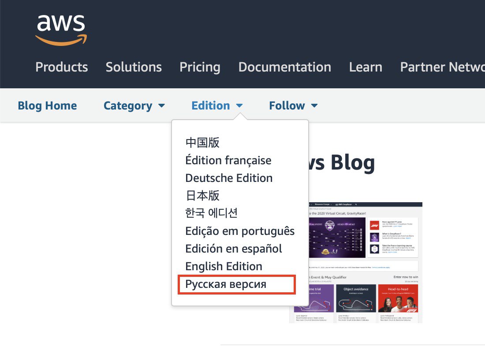The width and height of the screenshot is (485, 355).
Task: Click the AWS logo
Action: click(61, 30)
